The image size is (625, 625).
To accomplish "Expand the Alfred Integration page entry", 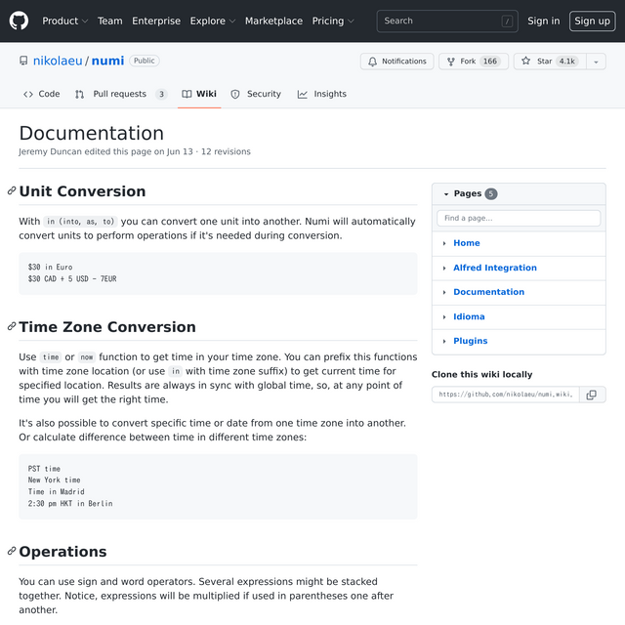I will [x=444, y=268].
